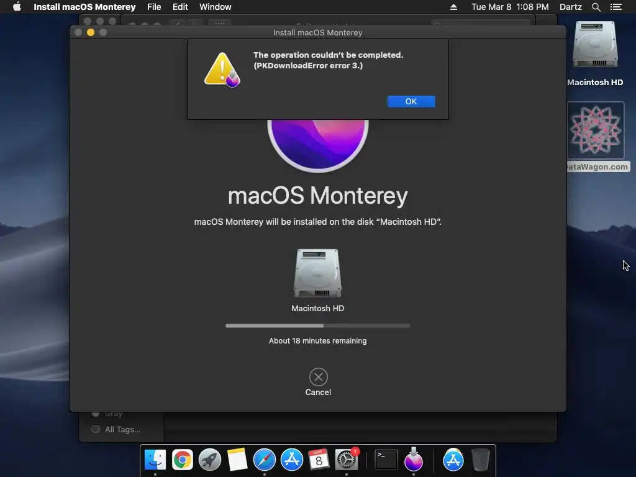Launch Safari from the Dock
The height and width of the screenshot is (477, 636).
[265, 460]
